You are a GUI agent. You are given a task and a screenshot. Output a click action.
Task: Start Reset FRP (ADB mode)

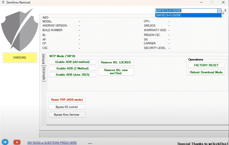click(67, 100)
